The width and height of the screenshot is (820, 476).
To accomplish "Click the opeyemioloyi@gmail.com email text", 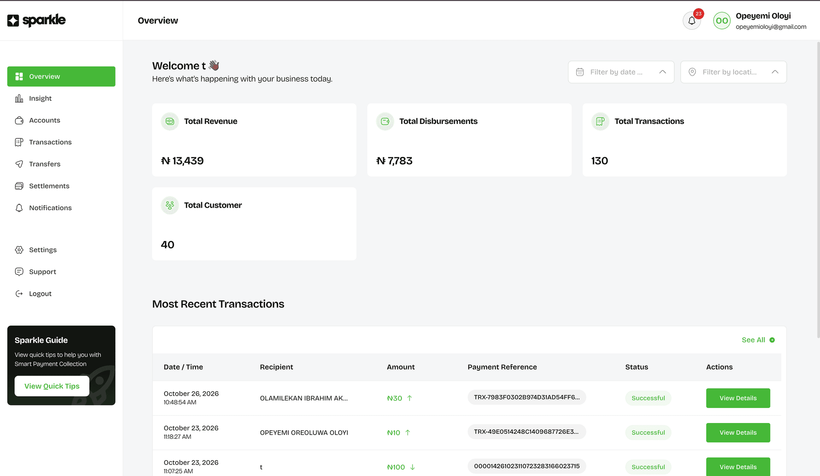I will [771, 27].
